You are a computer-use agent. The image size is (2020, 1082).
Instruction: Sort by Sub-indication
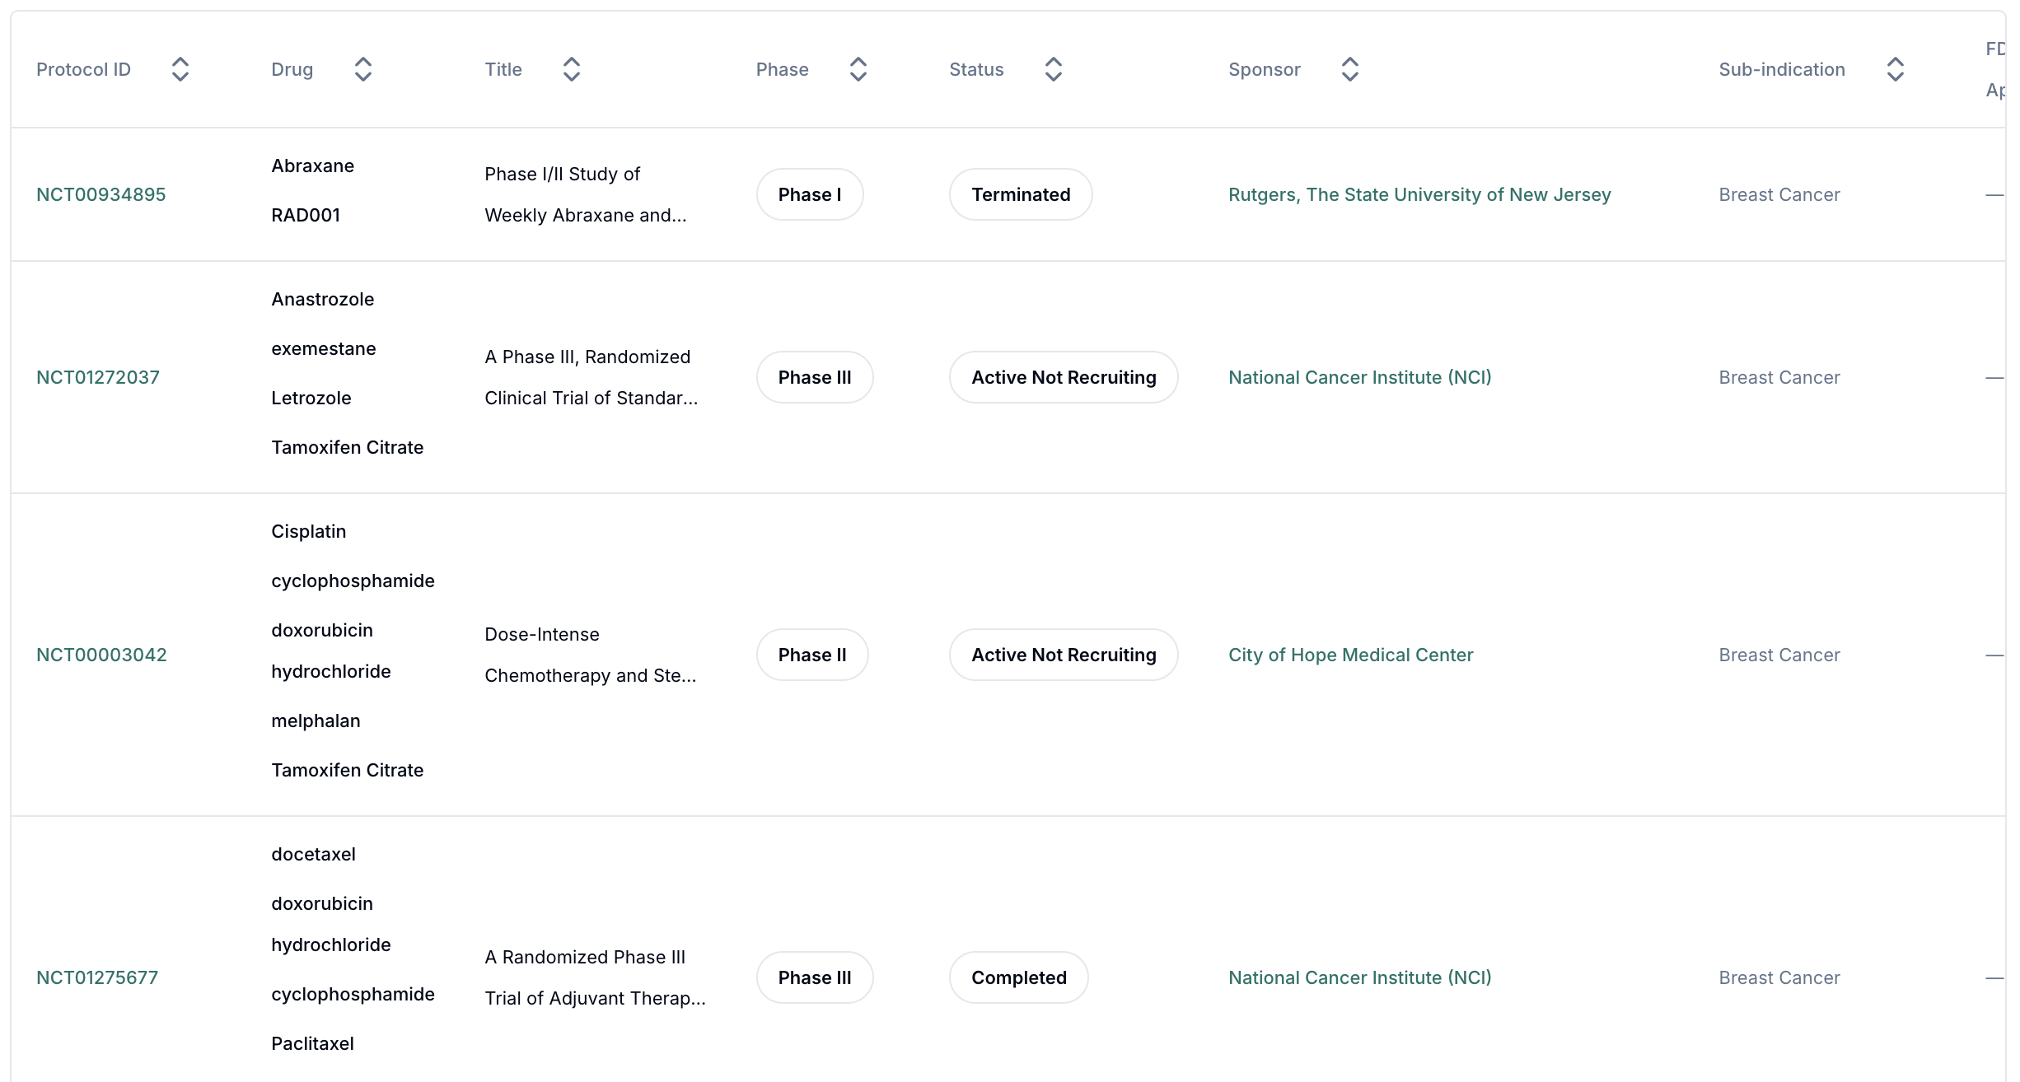[1896, 69]
